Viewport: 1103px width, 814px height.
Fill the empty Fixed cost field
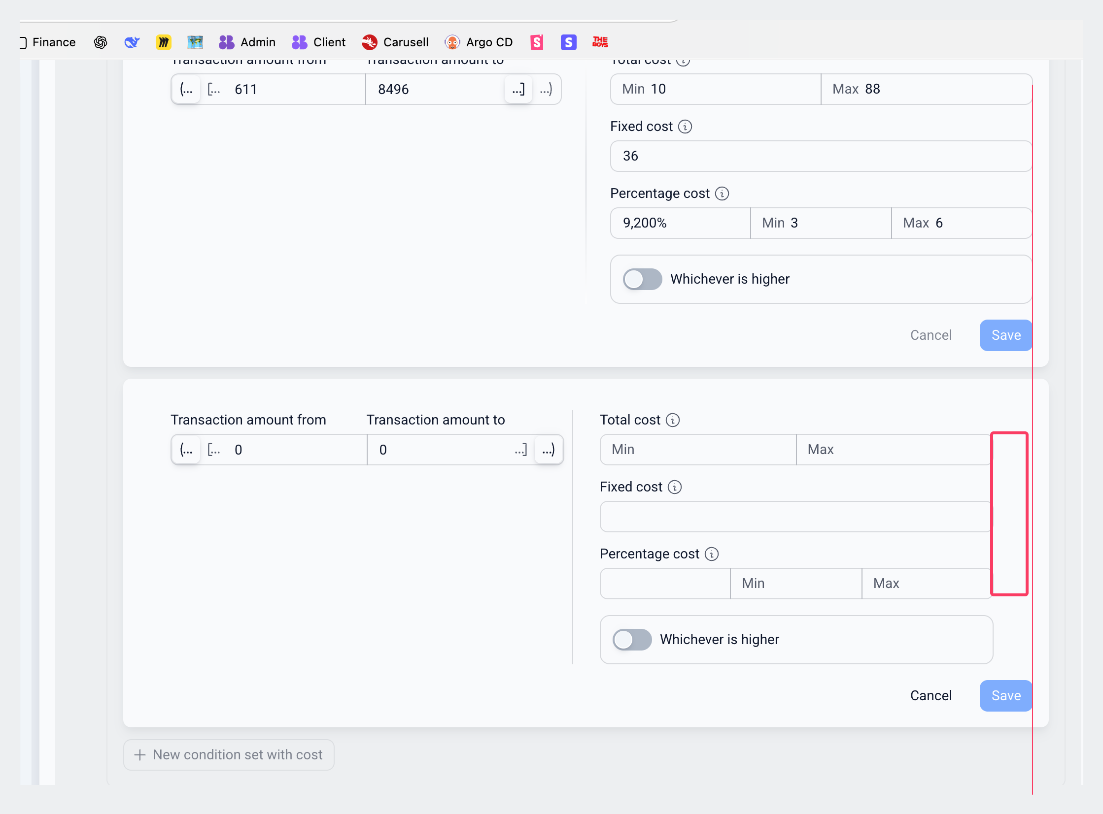(796, 517)
